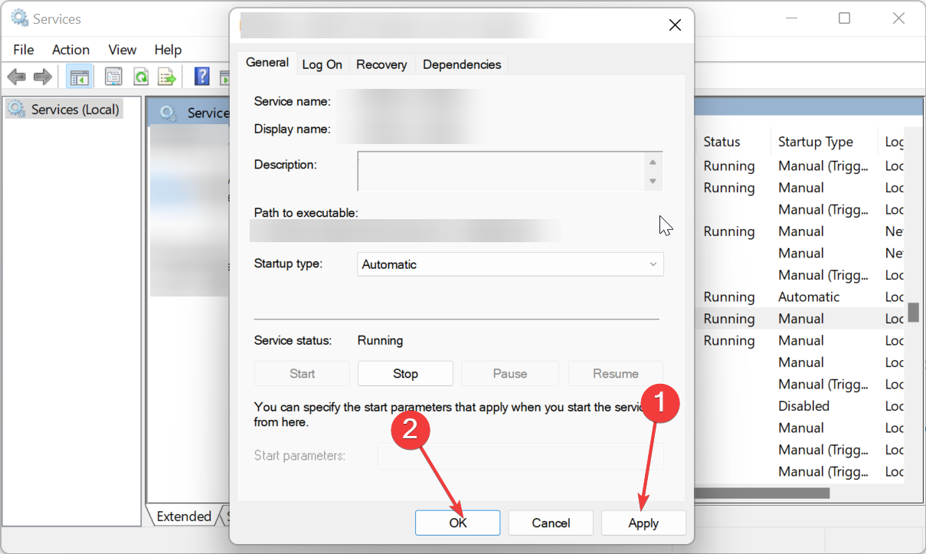Click the vertical scrollbar thumb of the services list

point(913,313)
